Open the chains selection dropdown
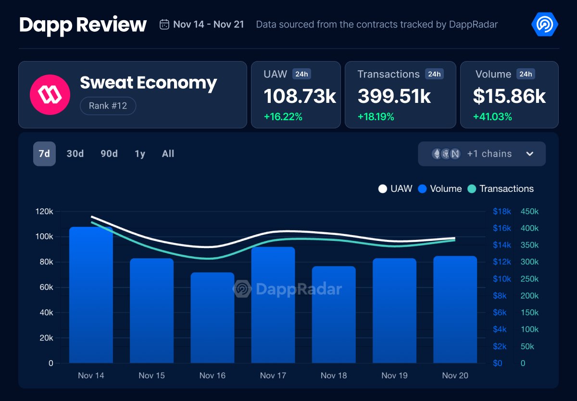 coord(481,153)
